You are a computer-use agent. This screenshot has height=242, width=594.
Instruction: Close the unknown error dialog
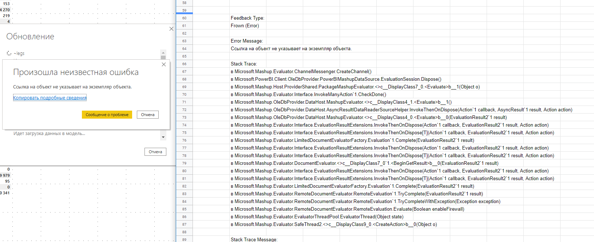[x=164, y=64]
